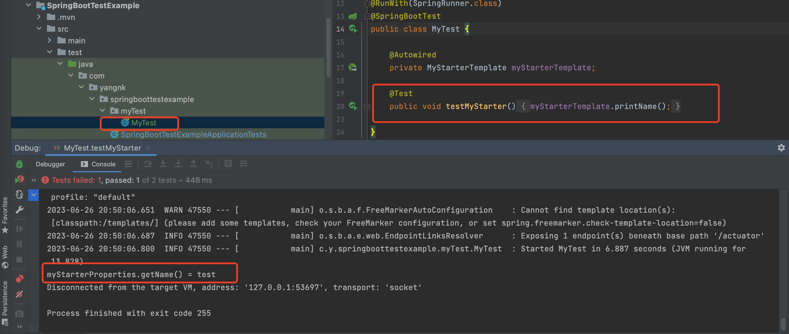Switch to the Debugger tab

click(50, 164)
